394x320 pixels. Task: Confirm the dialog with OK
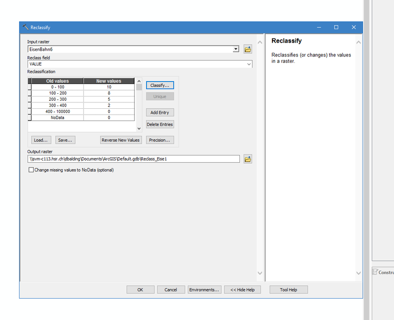point(140,290)
